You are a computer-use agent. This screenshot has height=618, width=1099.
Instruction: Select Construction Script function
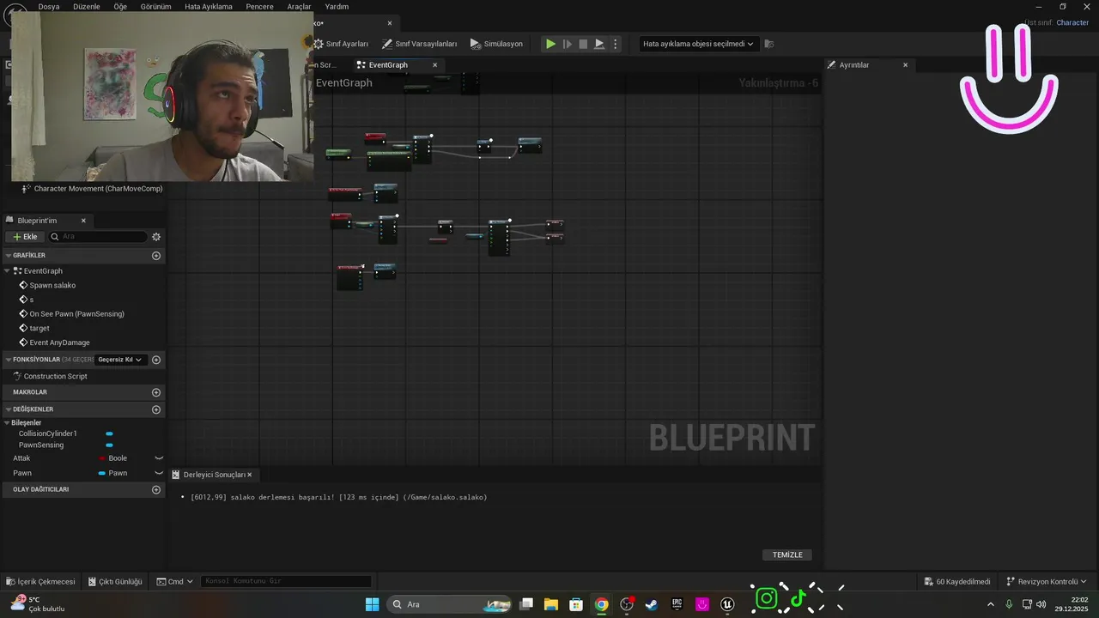55,377
